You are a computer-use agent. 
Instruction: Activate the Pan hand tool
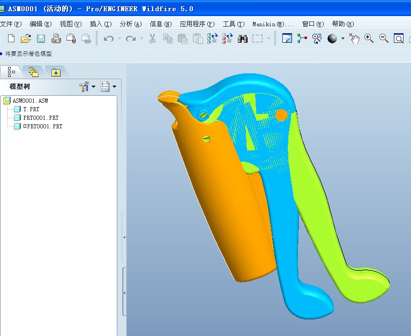coord(354,39)
